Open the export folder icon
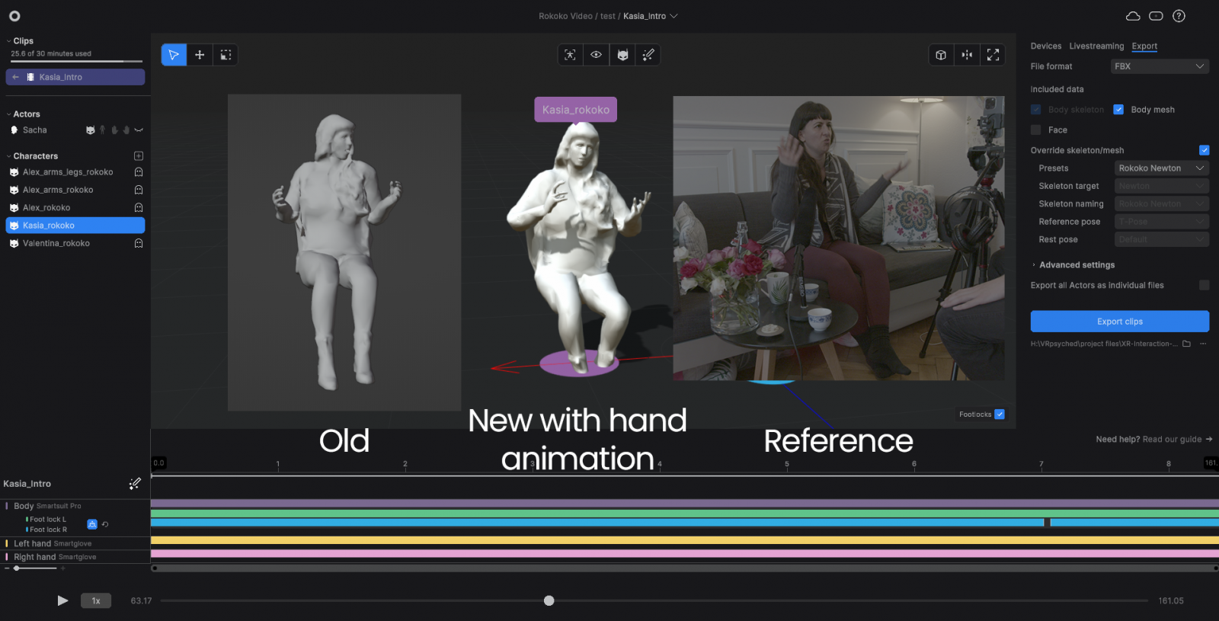1219x621 pixels. [1186, 344]
